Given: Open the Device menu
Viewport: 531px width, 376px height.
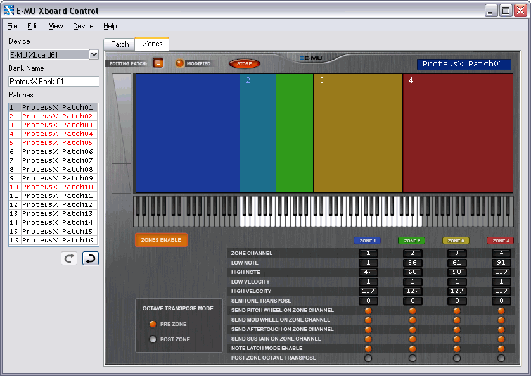Looking at the screenshot, I should (x=83, y=26).
